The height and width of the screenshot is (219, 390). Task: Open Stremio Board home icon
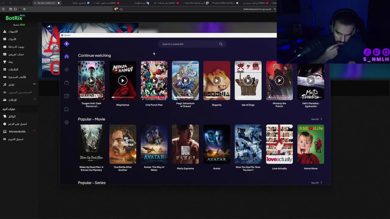[x=66, y=56]
